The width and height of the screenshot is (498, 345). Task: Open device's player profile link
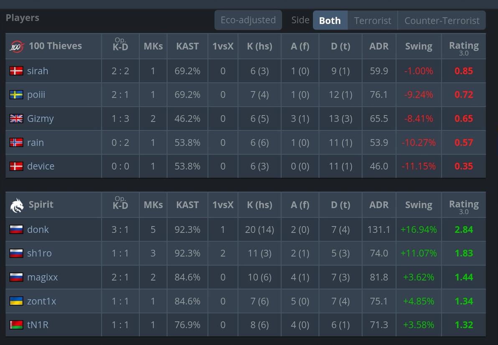pos(41,166)
